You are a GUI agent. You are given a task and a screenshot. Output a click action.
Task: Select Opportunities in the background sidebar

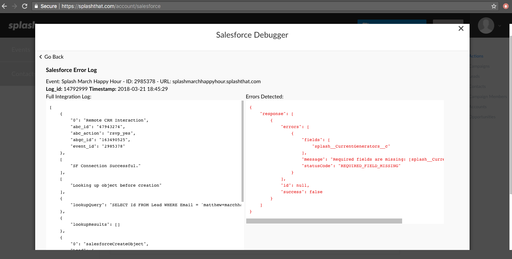(482, 117)
